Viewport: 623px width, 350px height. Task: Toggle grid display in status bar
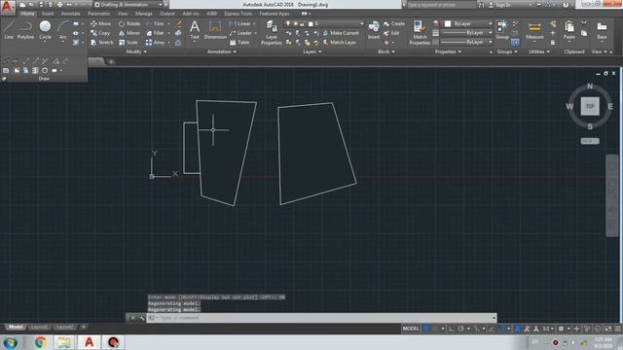tap(426, 329)
